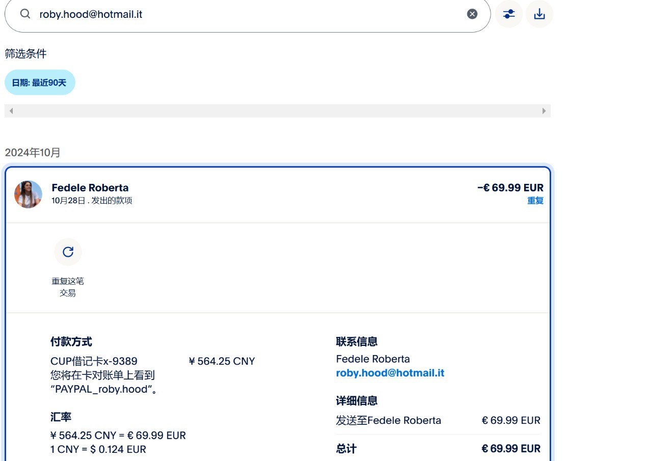Focus the search field containing the email
The height and width of the screenshot is (461, 652).
(244, 14)
